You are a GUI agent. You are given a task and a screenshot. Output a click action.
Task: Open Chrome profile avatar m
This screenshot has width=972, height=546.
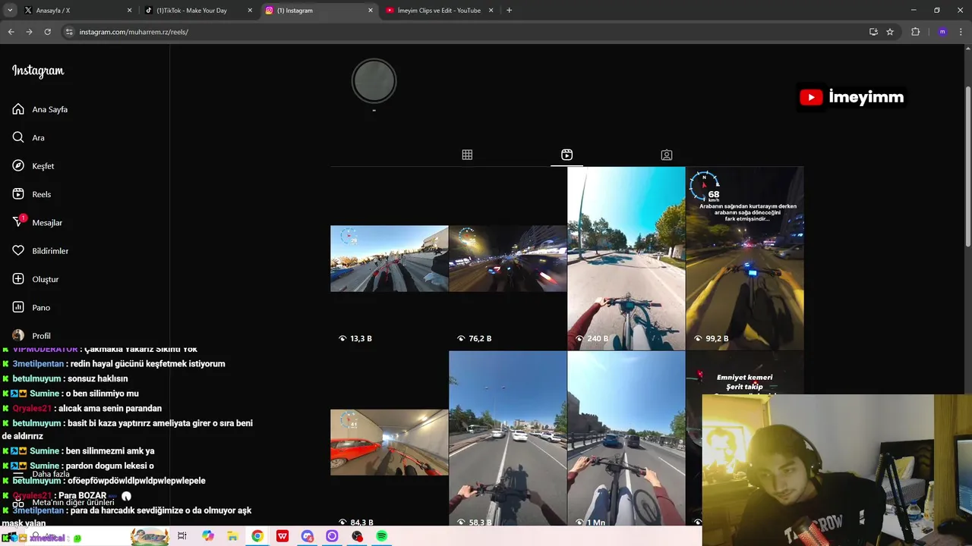coord(942,32)
